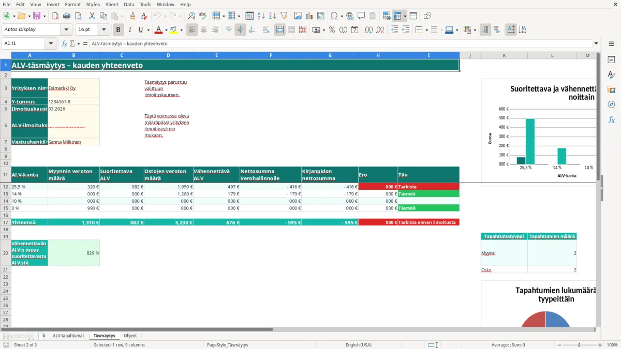Click the AutoFilter funnel icon

(x=284, y=16)
